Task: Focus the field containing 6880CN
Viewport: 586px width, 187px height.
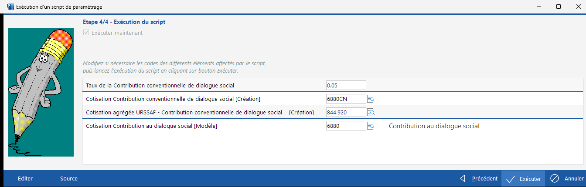Action: tap(346, 99)
